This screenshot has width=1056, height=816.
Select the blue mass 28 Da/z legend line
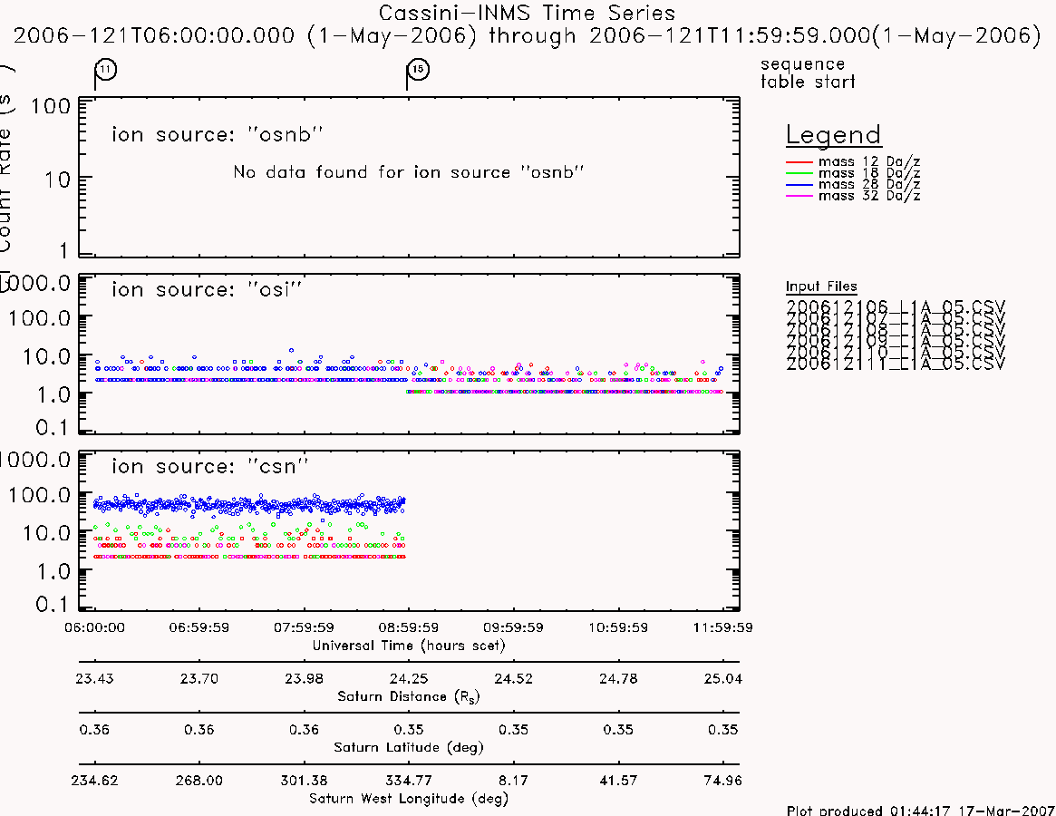click(x=799, y=185)
